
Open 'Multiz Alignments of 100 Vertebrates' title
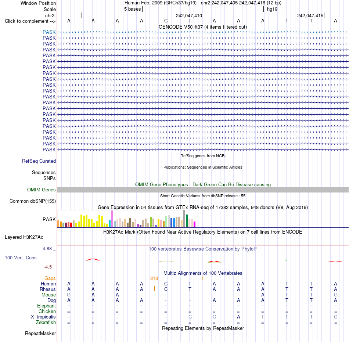coord(203,273)
